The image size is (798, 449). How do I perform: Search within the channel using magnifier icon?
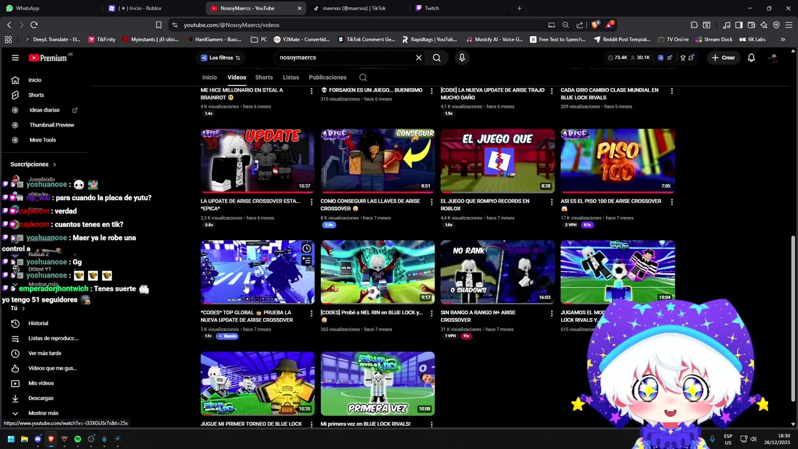363,77
